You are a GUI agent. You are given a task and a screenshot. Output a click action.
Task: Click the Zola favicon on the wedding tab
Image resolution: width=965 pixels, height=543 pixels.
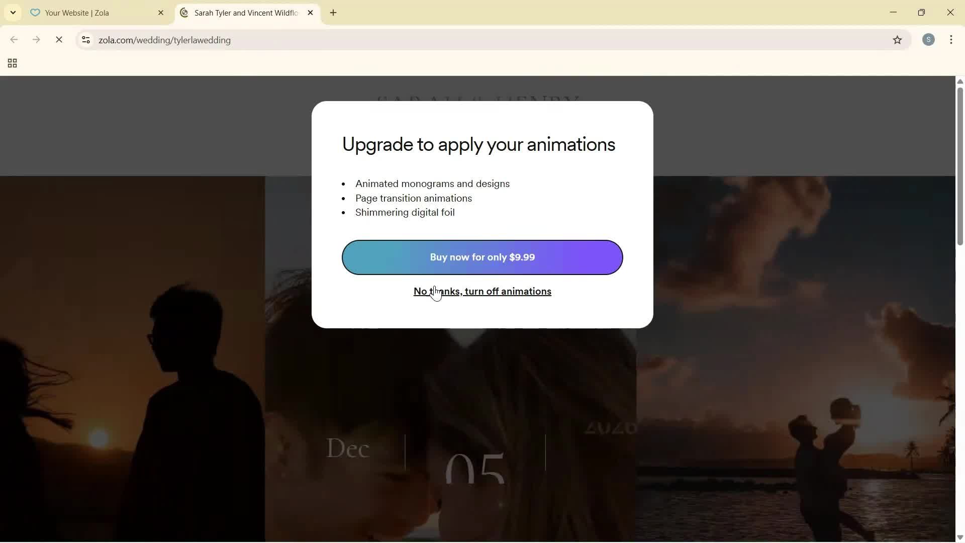(184, 13)
